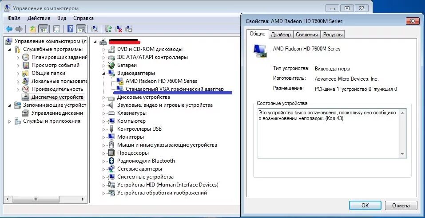Collapse the Видеоадаптеры node
Viewport: 425px width, 218px height.
coord(103,73)
